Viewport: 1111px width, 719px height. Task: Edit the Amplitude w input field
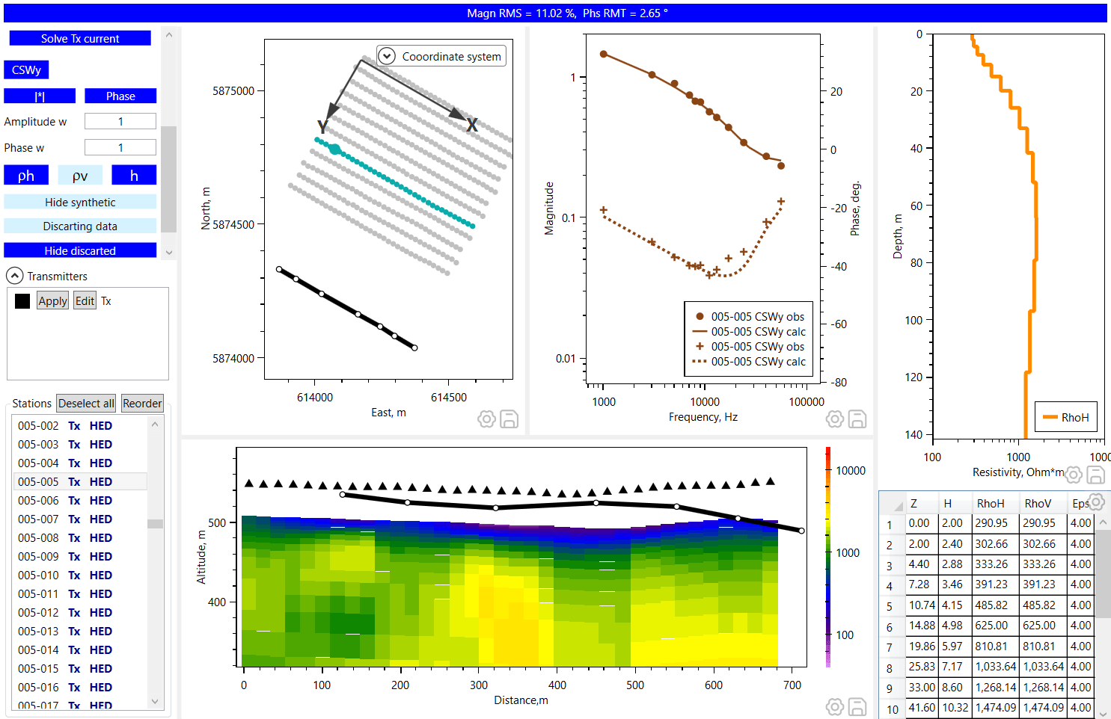click(x=120, y=121)
